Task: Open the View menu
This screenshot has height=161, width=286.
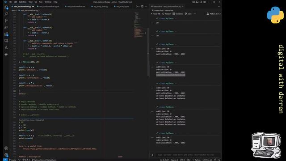Action: [30, 2]
